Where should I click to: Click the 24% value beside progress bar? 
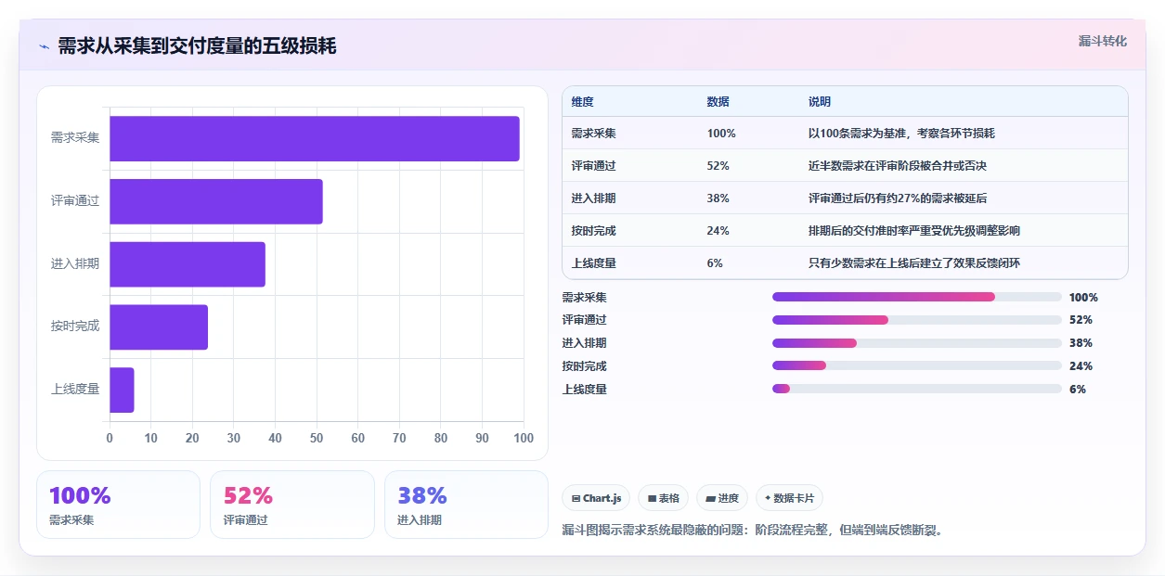[x=1081, y=366]
